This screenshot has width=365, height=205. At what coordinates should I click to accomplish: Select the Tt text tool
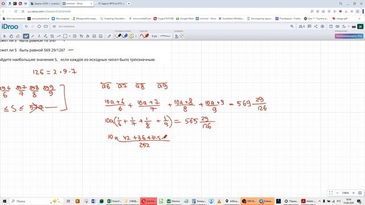coord(81,36)
